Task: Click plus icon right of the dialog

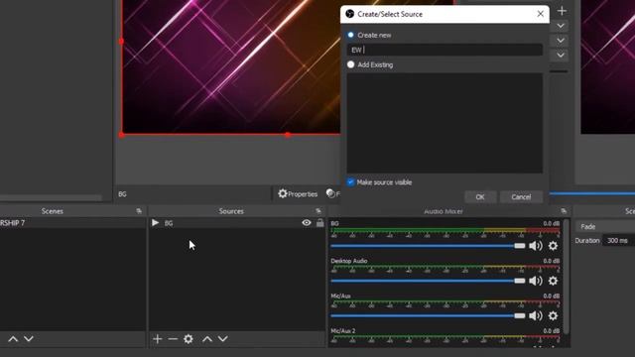Action: coord(562,11)
